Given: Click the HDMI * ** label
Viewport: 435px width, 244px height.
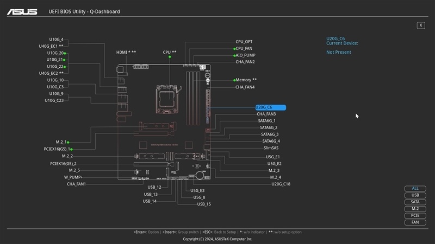Looking at the screenshot, I should pos(126,52).
